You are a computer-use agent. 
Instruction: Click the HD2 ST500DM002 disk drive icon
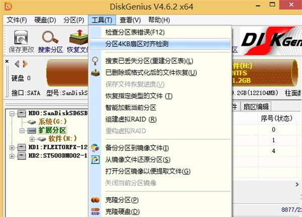(22, 156)
